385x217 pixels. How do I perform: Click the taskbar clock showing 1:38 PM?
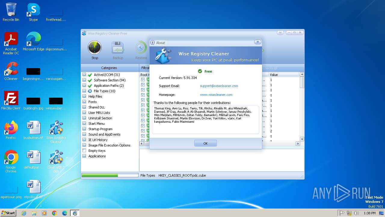pos(370,213)
